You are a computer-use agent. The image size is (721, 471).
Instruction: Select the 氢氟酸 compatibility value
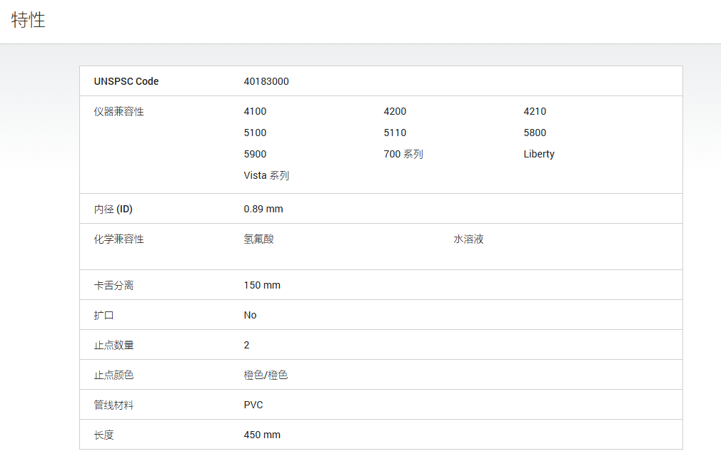259,239
